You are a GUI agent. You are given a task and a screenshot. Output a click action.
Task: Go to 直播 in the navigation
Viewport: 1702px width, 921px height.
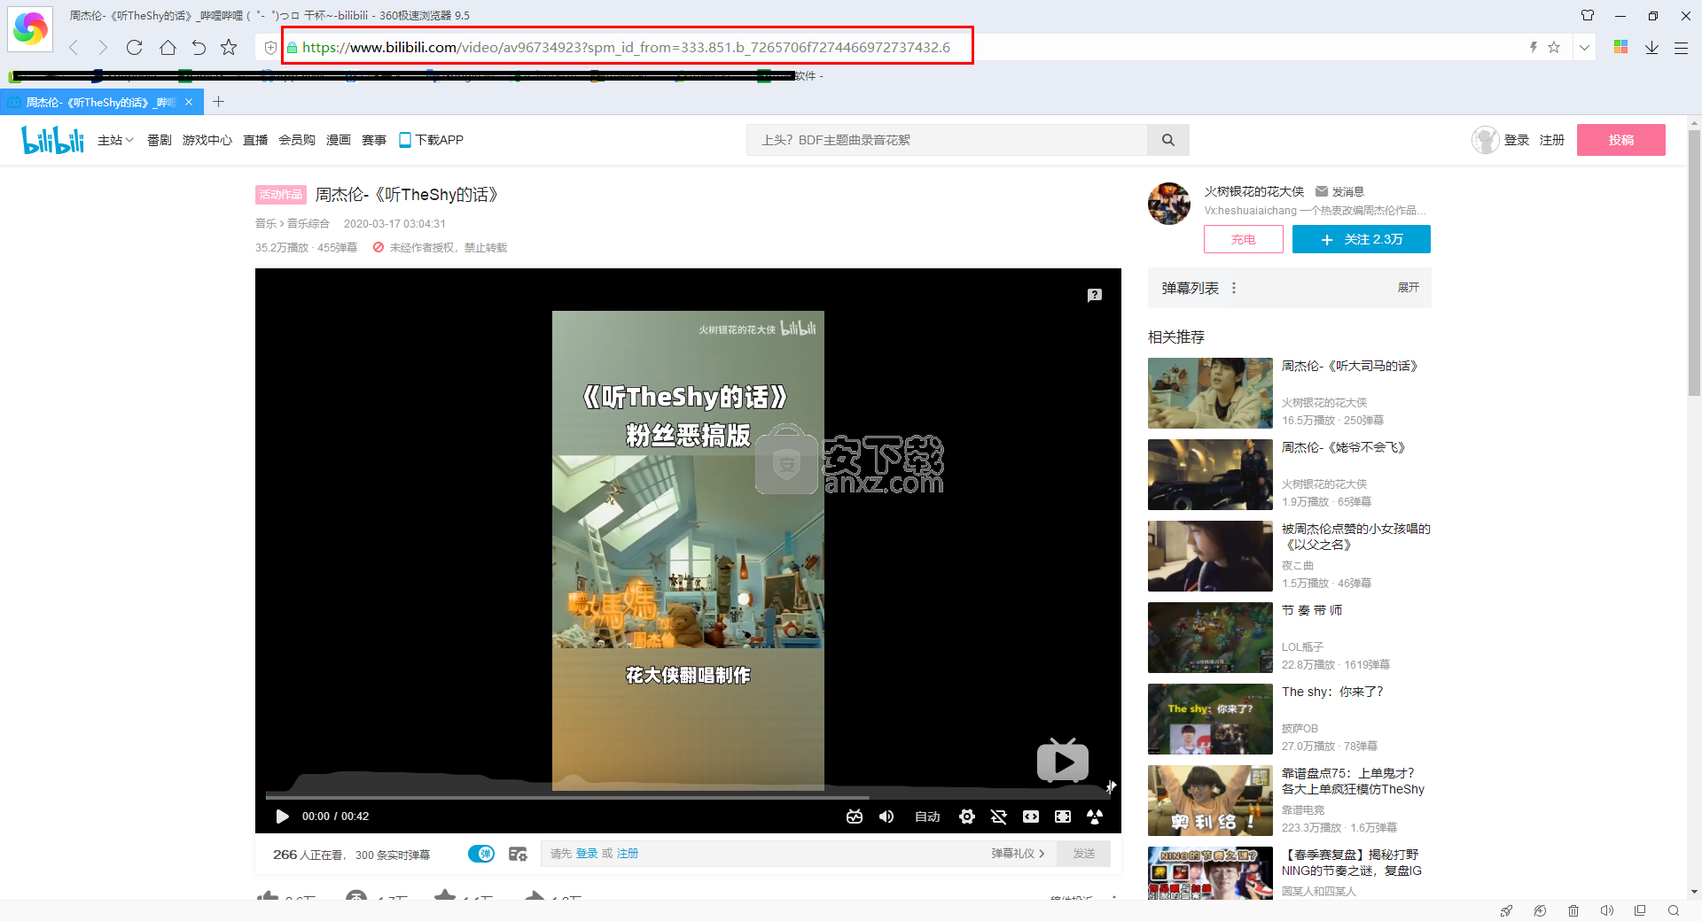pyautogui.click(x=255, y=140)
